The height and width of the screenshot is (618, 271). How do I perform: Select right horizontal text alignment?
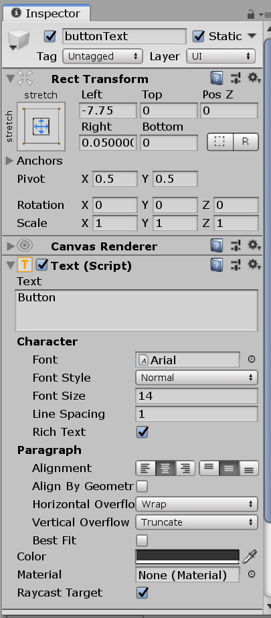click(x=185, y=468)
